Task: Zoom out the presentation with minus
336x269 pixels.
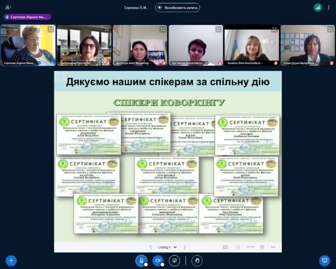Action: [x=239, y=247]
